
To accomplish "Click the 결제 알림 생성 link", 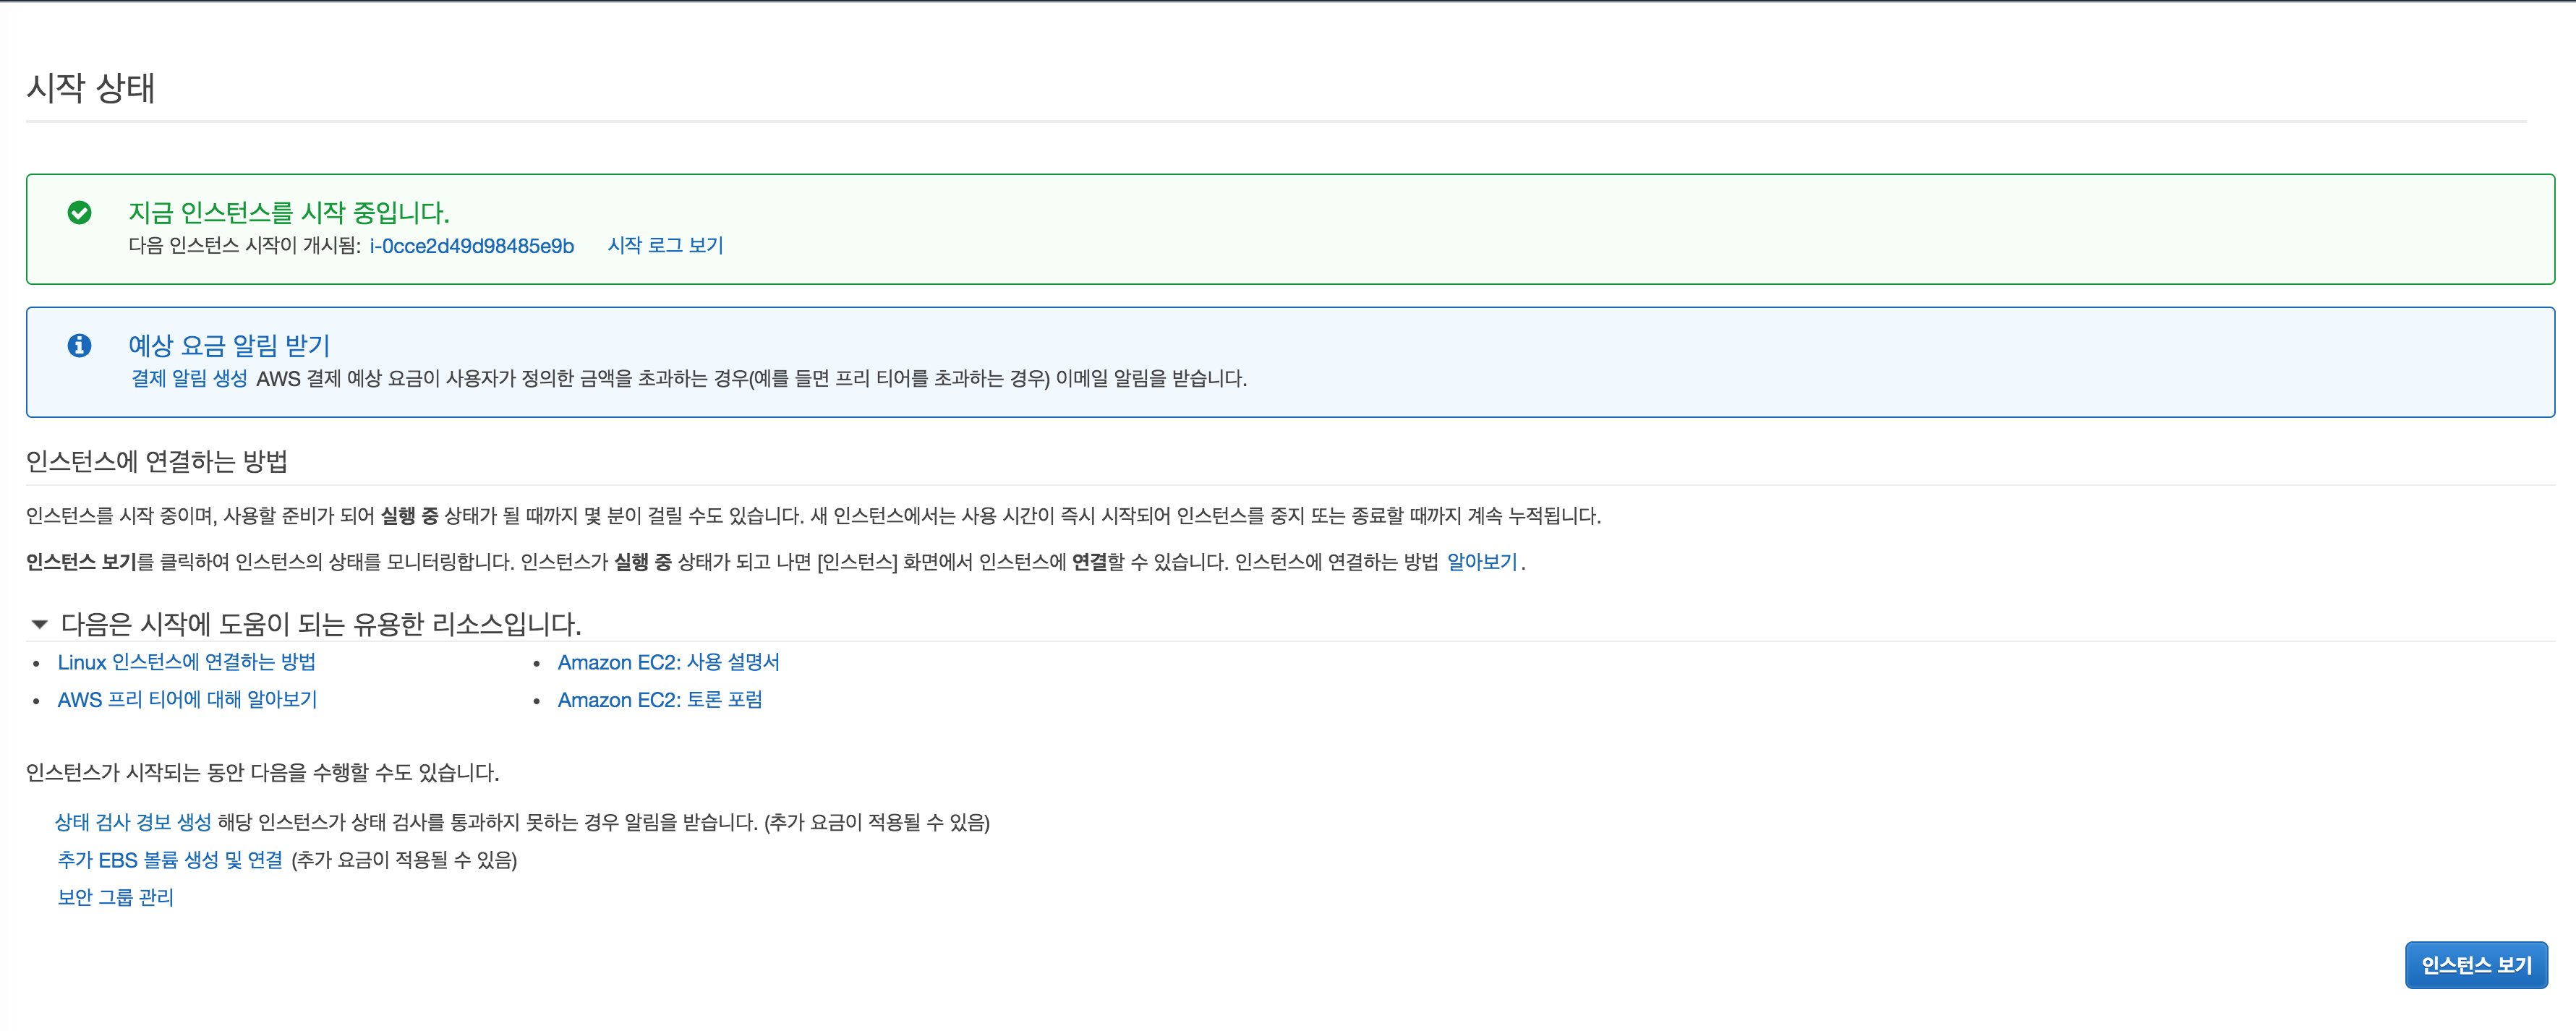I will pos(189,379).
